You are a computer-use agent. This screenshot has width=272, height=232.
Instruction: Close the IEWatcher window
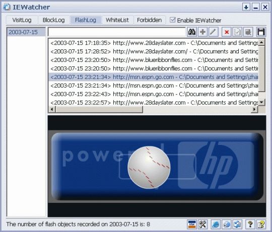265,7
